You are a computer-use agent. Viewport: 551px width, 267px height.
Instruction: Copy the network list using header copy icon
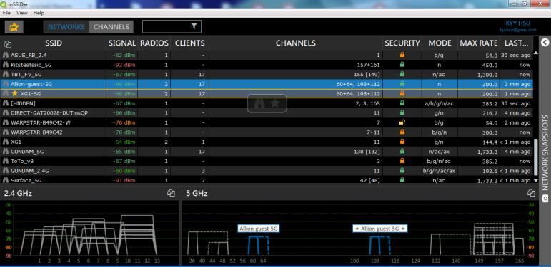point(8,44)
